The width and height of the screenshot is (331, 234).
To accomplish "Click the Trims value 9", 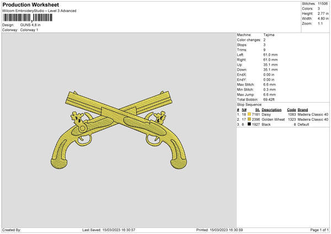I will (264, 50).
